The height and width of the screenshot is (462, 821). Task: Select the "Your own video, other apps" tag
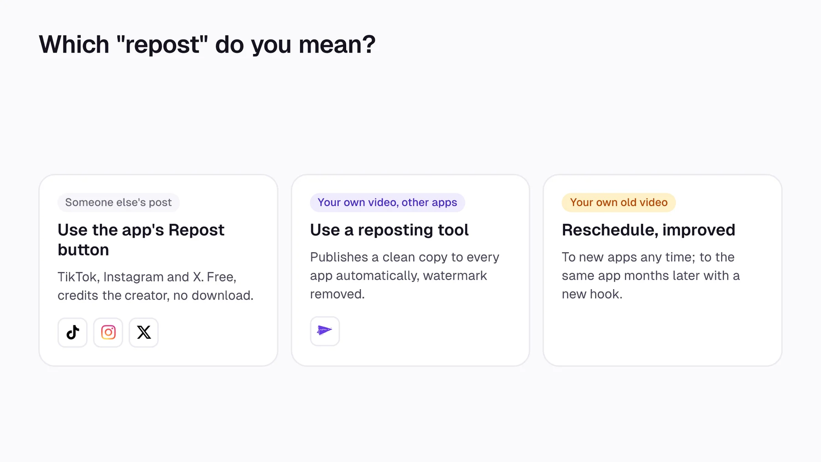[x=387, y=202]
